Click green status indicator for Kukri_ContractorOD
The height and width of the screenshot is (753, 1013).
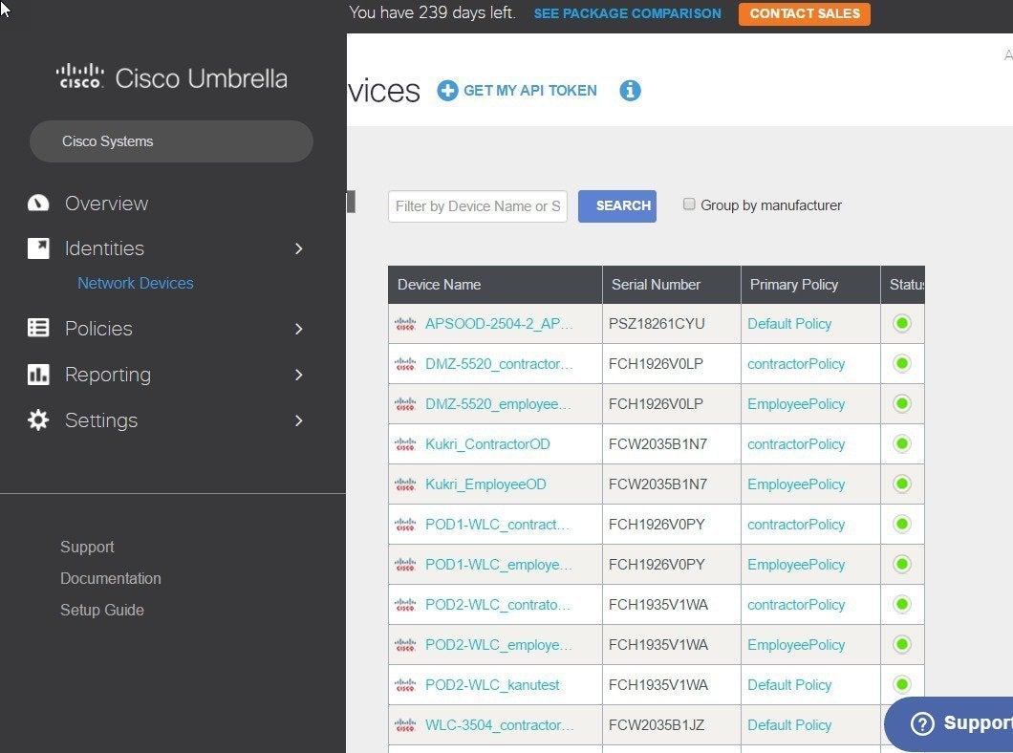pyautogui.click(x=902, y=443)
